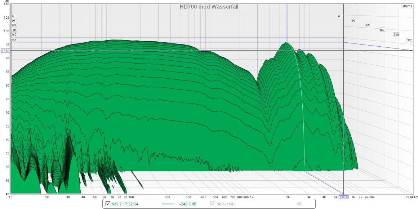Click the 60 time label on right axis
Viewport: 418px width, 209px height.
pyautogui.click(x=353, y=20)
